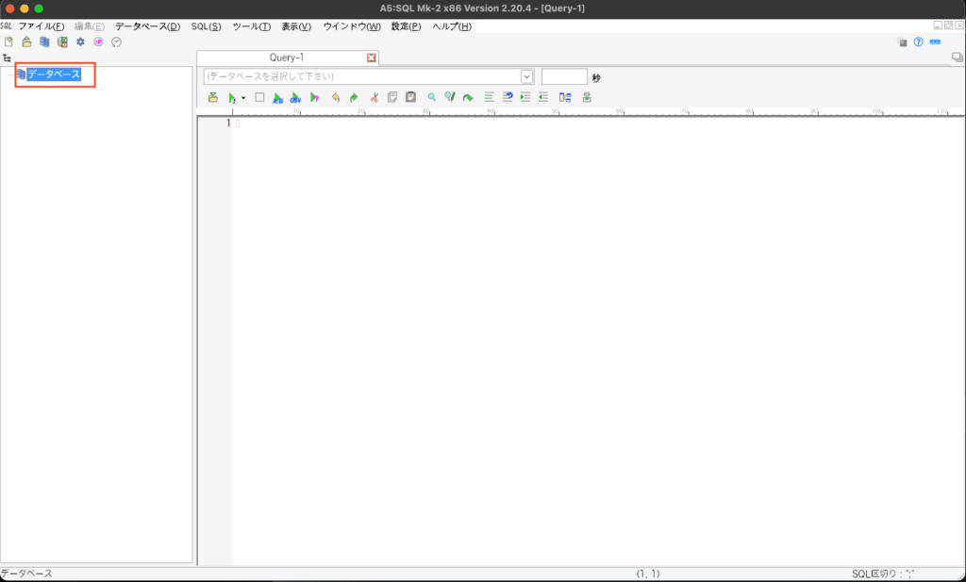Click the magnifier search icon
This screenshot has width=966, height=582.
click(432, 97)
